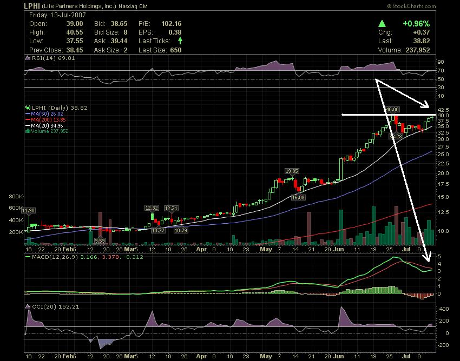Image resolution: width=460 pixels, height=361 pixels.
Task: Click the 800K volume axis label
Action: pos(16,197)
